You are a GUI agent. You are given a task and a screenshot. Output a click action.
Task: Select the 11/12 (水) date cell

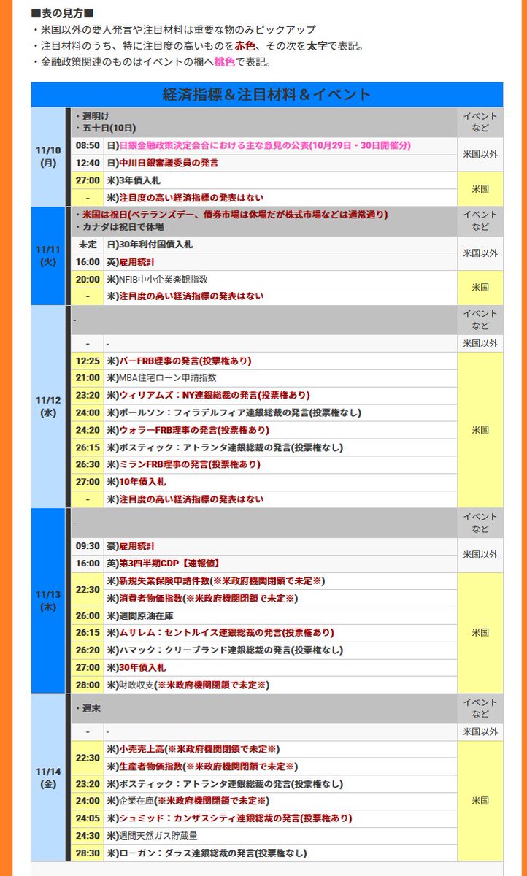[x=48, y=407]
